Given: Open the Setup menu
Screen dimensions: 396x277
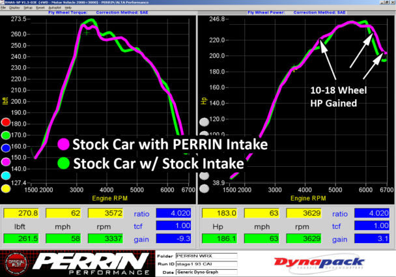Looking at the screenshot, I should coord(29,7).
